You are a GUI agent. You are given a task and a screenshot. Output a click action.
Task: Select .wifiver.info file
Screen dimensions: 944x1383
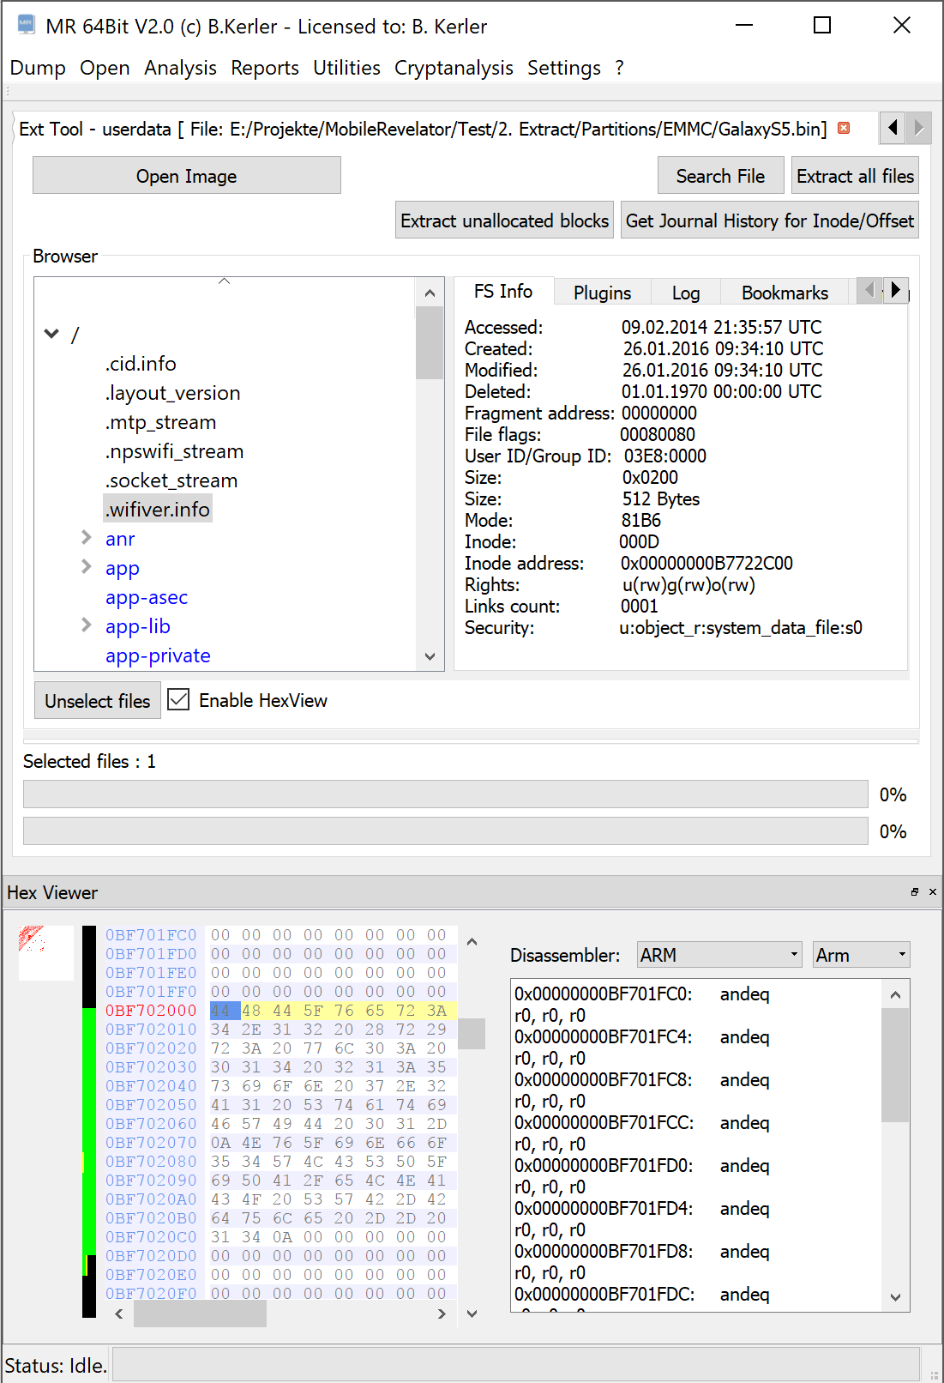pyautogui.click(x=158, y=509)
